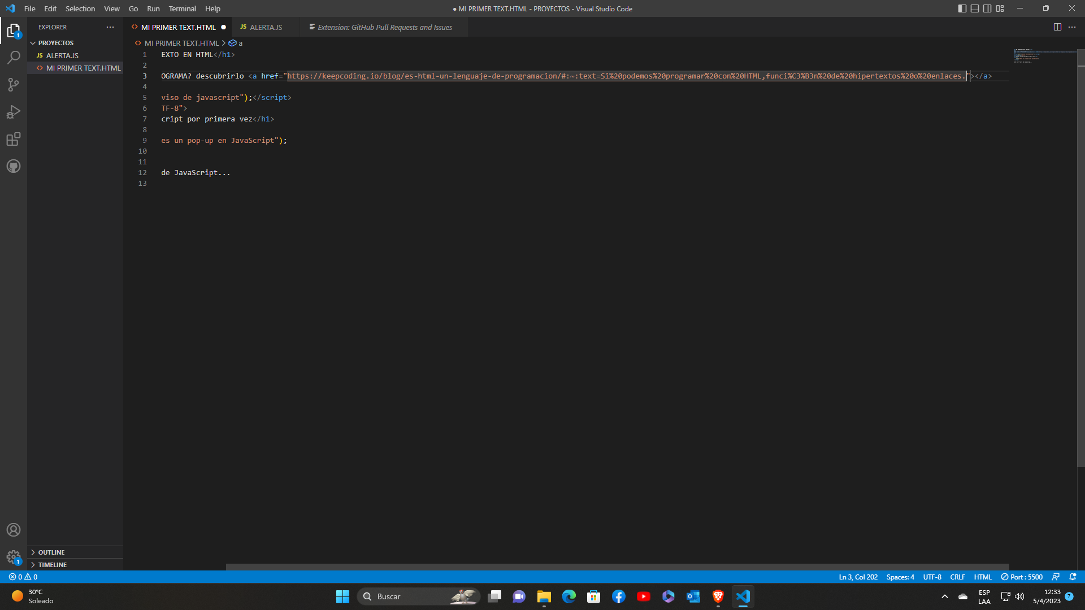Open the Search view icon

click(14, 58)
